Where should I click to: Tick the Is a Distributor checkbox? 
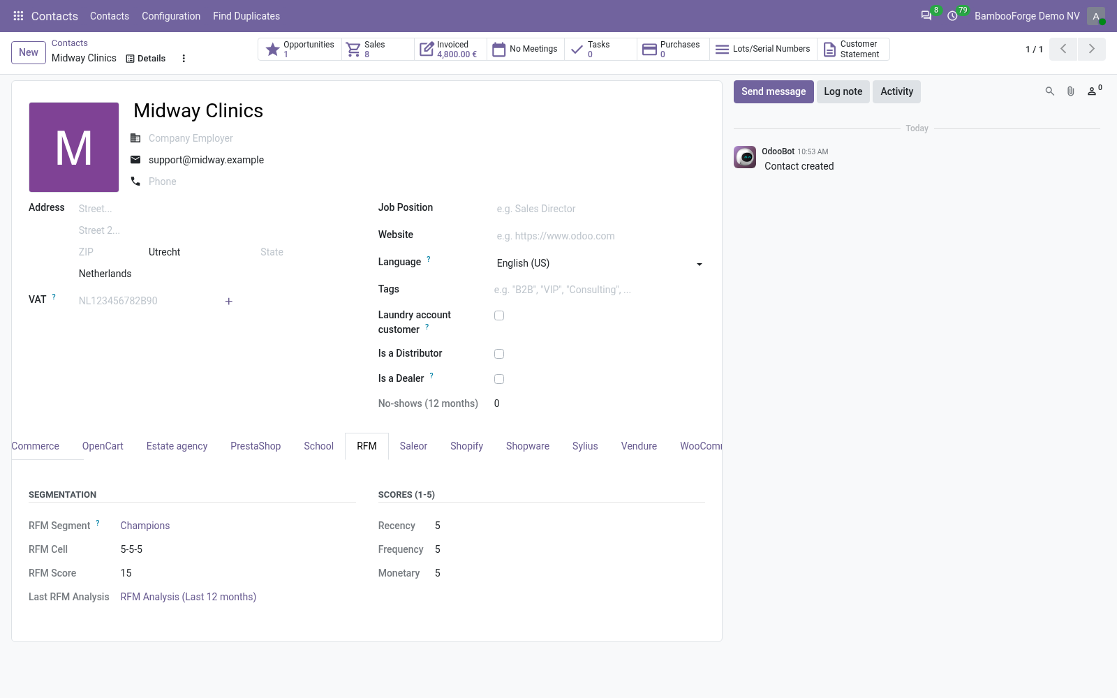point(499,354)
